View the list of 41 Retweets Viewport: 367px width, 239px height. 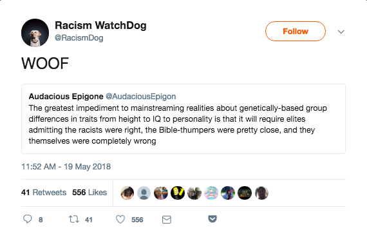click(44, 193)
